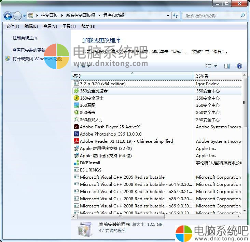Select Adobe Reader XI (11.0.19) name text
Screen dimensions: 250x242
click(126, 141)
